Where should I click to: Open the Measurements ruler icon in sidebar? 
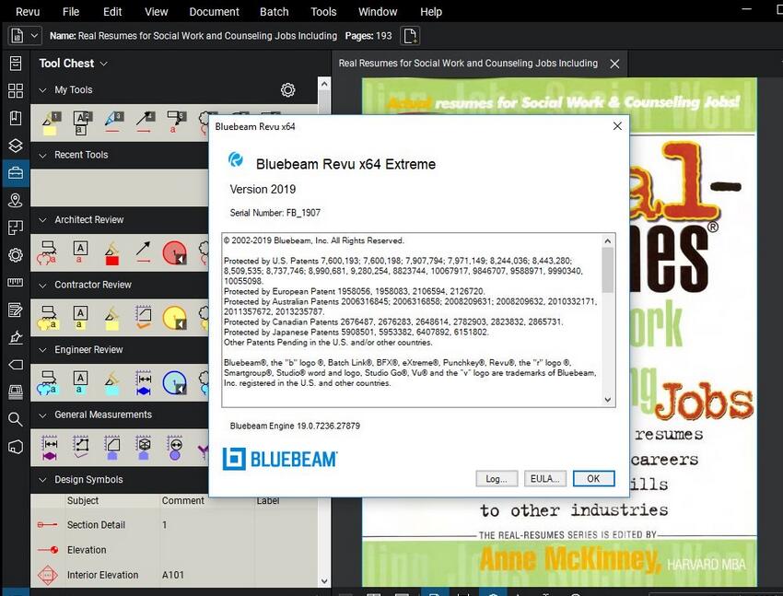pyautogui.click(x=16, y=283)
